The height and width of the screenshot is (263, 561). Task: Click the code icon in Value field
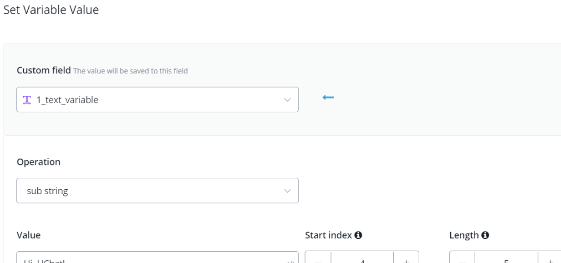[290, 261]
